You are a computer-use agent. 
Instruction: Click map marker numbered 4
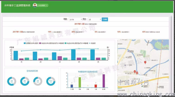pyautogui.click(x=135, y=72)
